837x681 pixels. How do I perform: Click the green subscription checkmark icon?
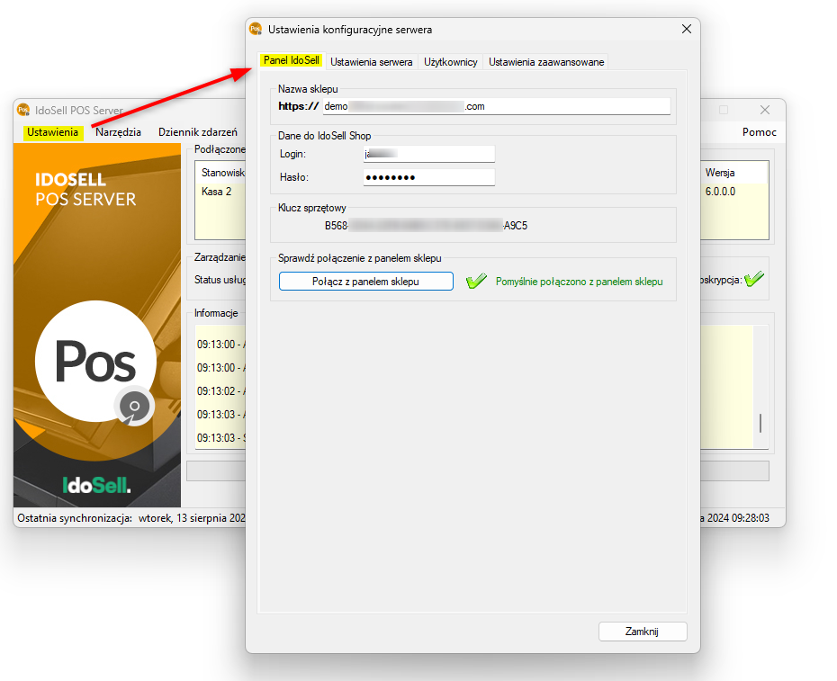point(753,279)
